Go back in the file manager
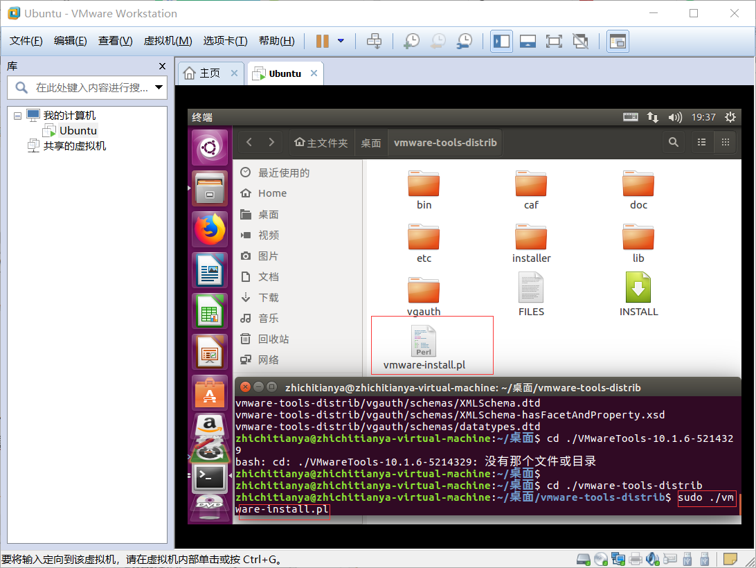Image resolution: width=756 pixels, height=568 pixels. pos(249,143)
